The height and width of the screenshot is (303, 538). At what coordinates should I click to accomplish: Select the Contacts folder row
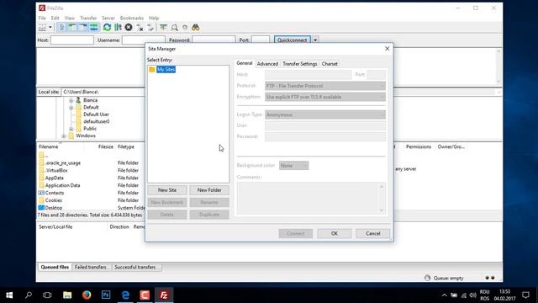(x=91, y=193)
